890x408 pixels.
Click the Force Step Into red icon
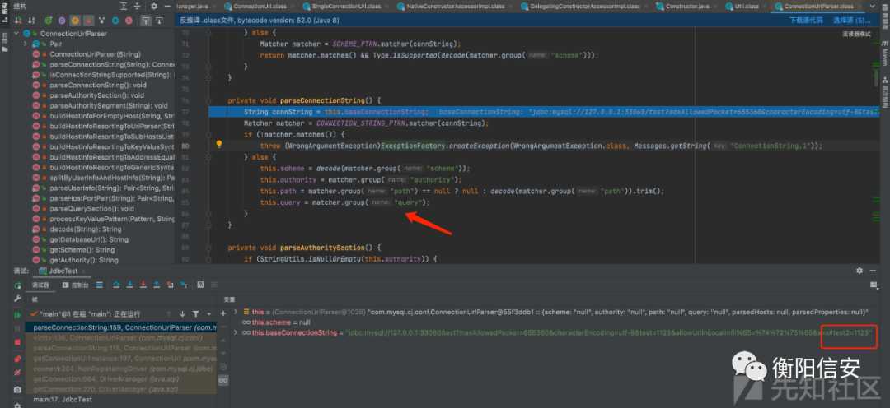(143, 285)
